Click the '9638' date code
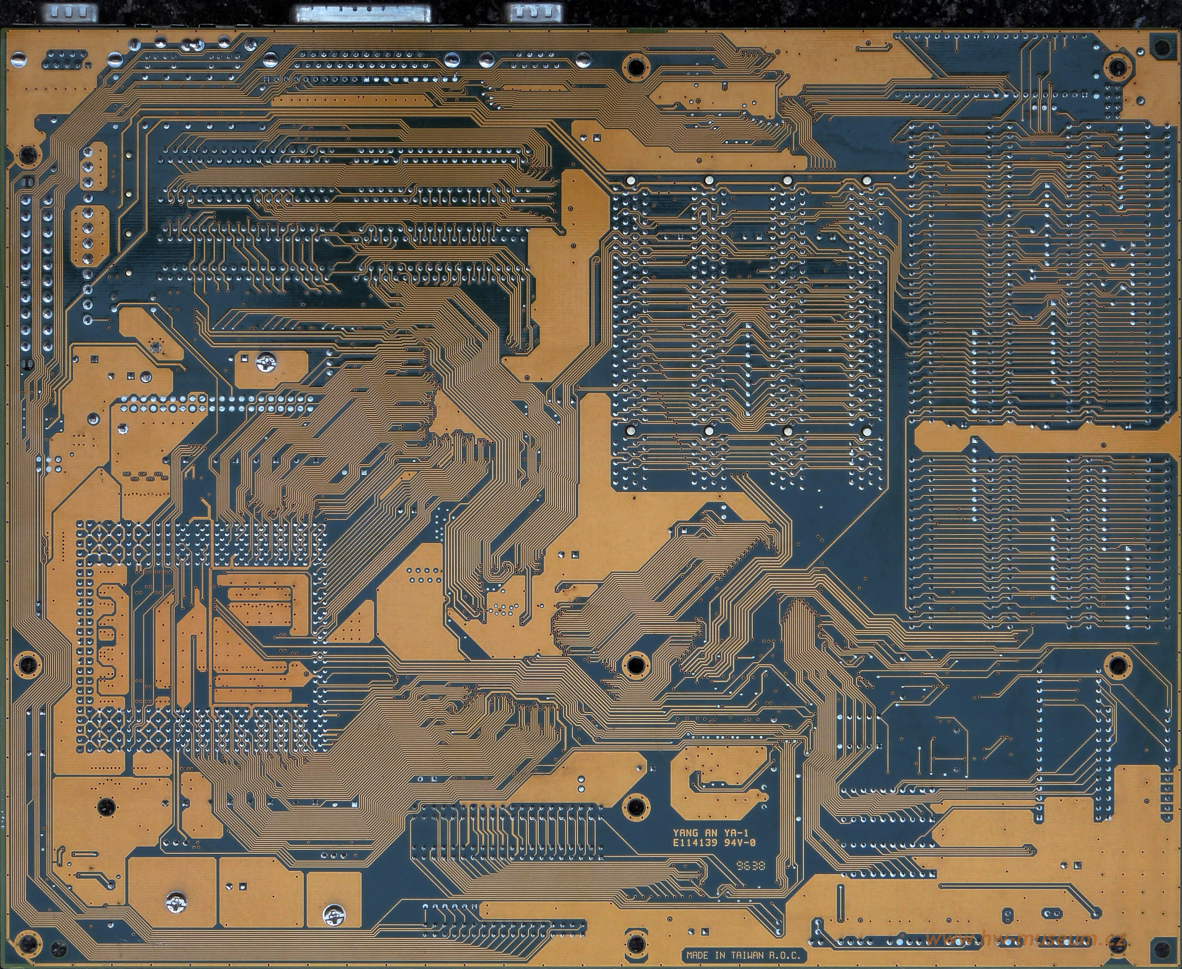Screen dimensions: 1182x969 (x=751, y=866)
